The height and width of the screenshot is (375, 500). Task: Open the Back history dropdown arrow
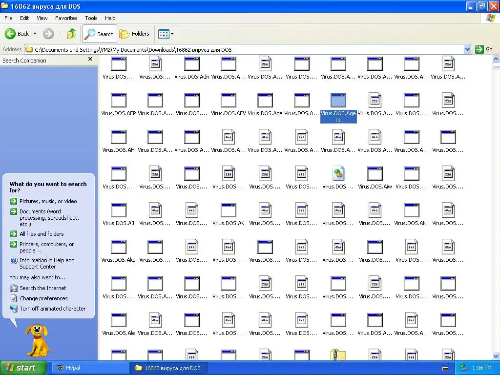pos(35,34)
